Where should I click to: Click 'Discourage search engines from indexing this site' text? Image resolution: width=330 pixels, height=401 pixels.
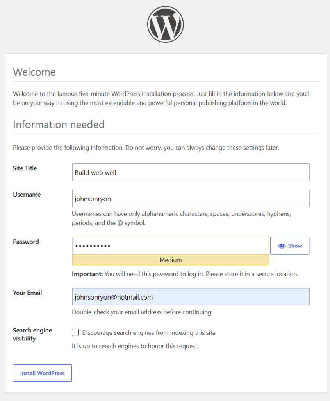pos(149,333)
